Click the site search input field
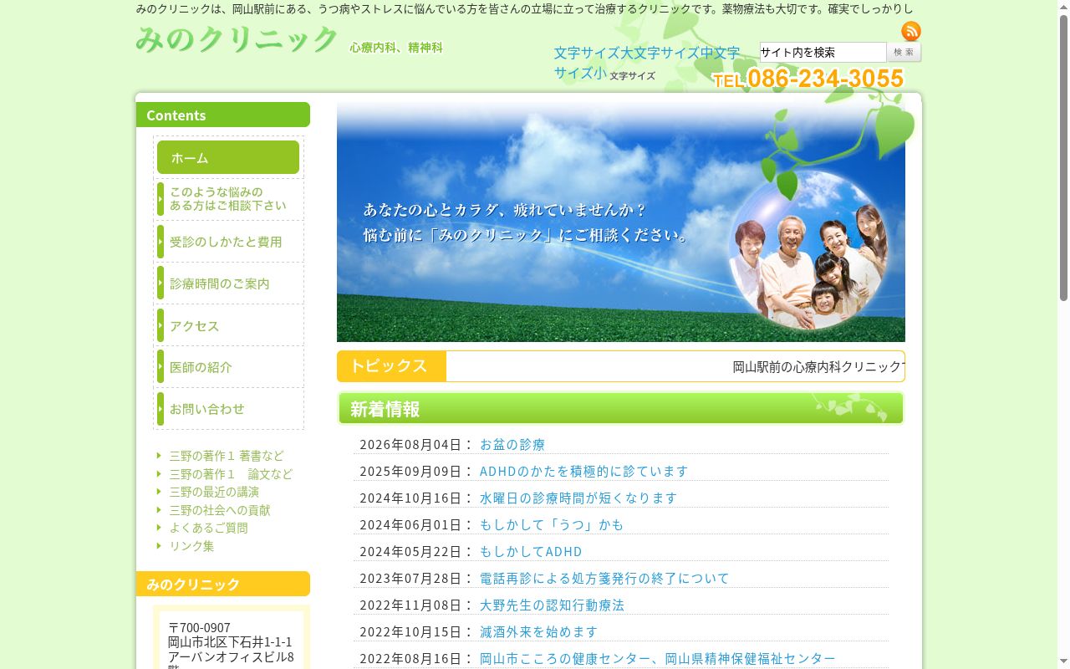The image size is (1070, 669). pyautogui.click(x=823, y=52)
